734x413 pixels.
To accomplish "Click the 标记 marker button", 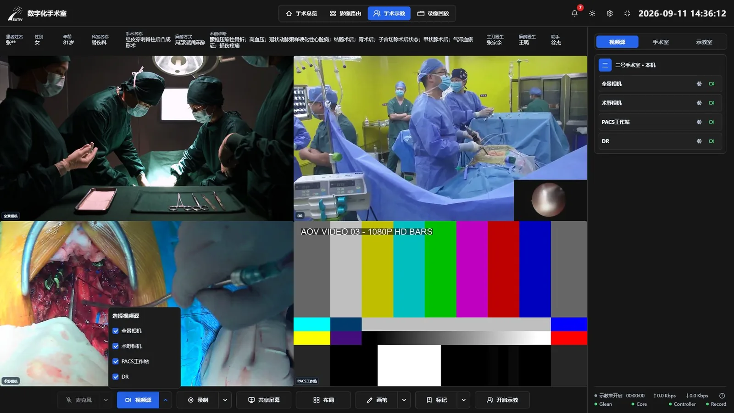I will pyautogui.click(x=436, y=400).
